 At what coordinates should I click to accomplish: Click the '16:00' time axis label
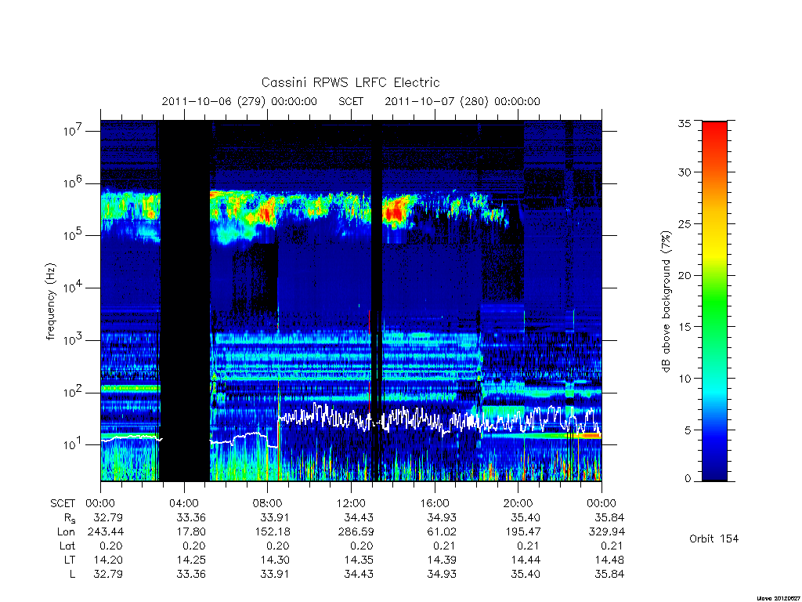tap(435, 503)
